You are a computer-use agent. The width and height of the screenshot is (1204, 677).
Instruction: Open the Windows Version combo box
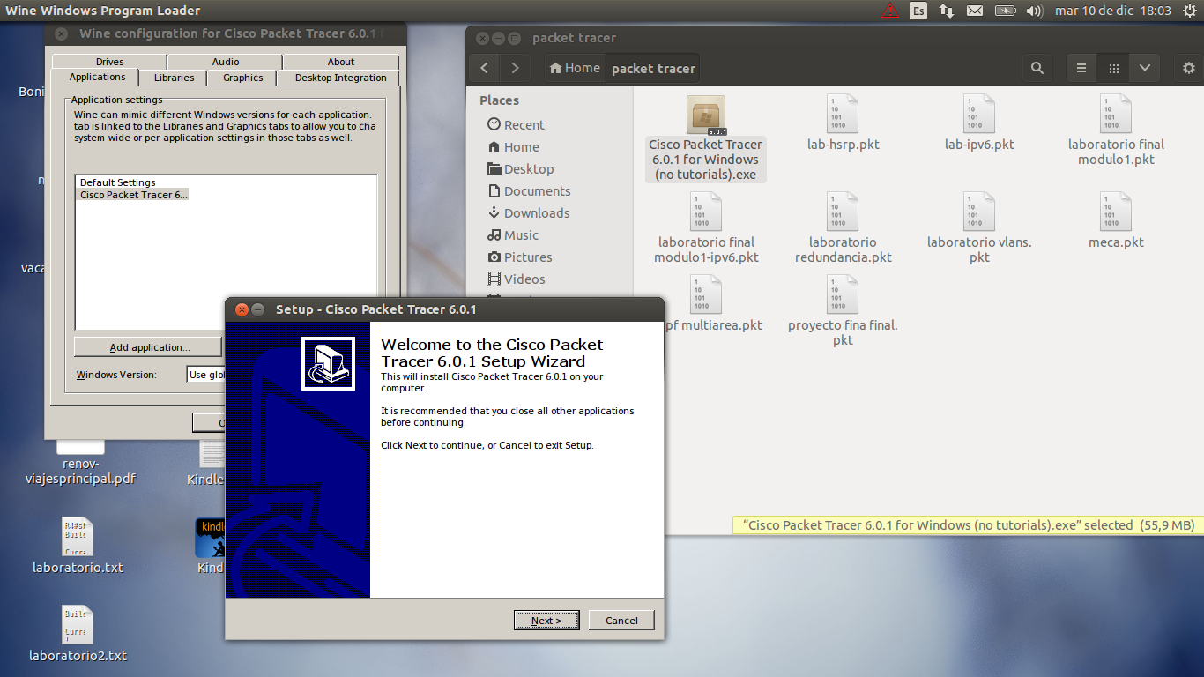pos(212,374)
